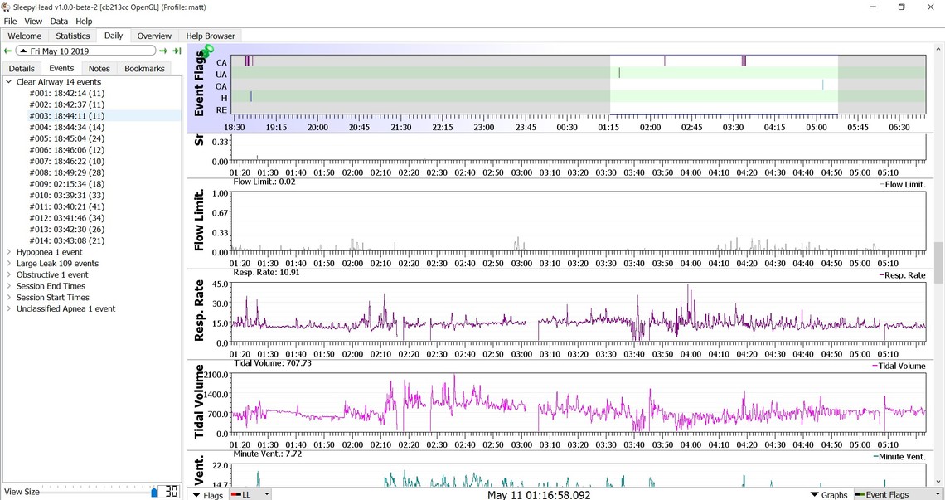Expand Session End Times group
Screen dimensions: 945x500
(x=9, y=286)
